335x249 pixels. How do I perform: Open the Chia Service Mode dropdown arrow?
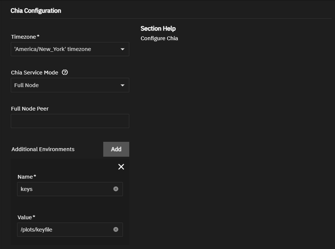(123, 85)
